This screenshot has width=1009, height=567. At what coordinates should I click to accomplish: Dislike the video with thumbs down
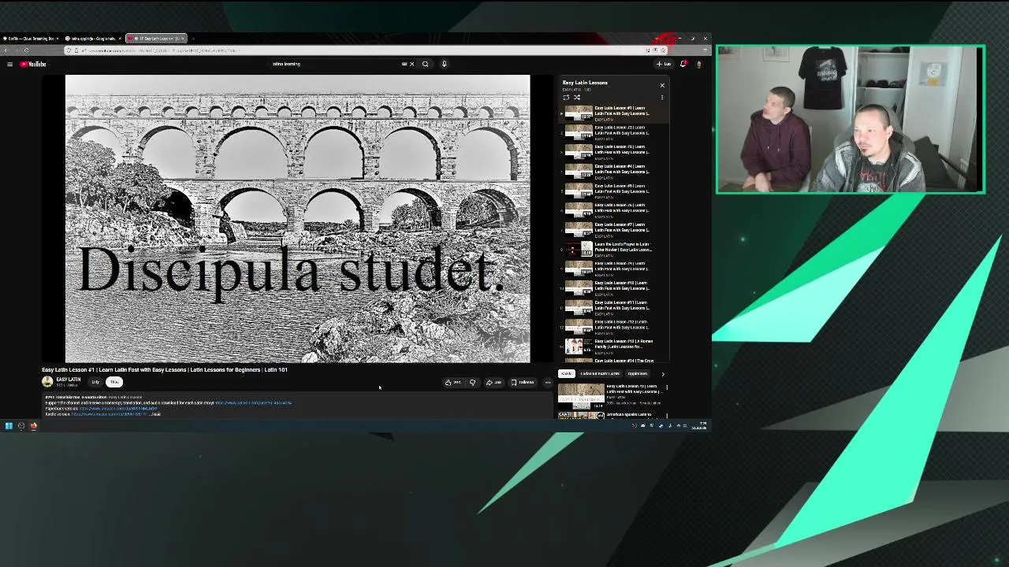point(472,383)
